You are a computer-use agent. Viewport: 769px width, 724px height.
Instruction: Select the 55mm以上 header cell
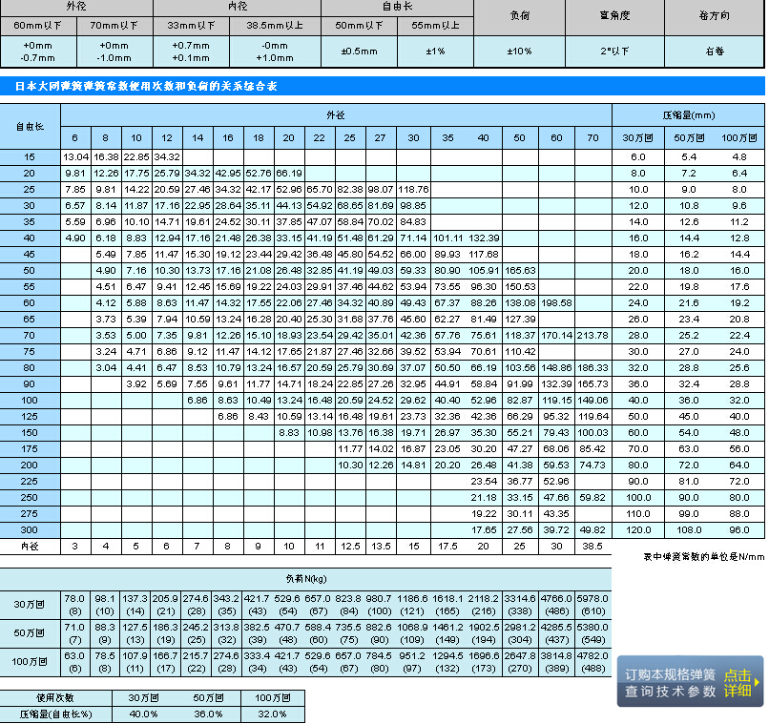click(435, 26)
